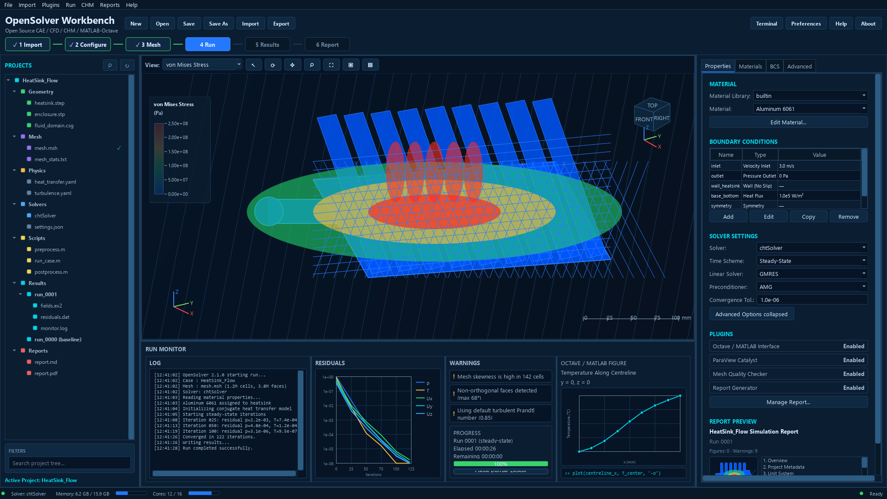Open the Preconditioner AMG dropdown

(x=812, y=287)
